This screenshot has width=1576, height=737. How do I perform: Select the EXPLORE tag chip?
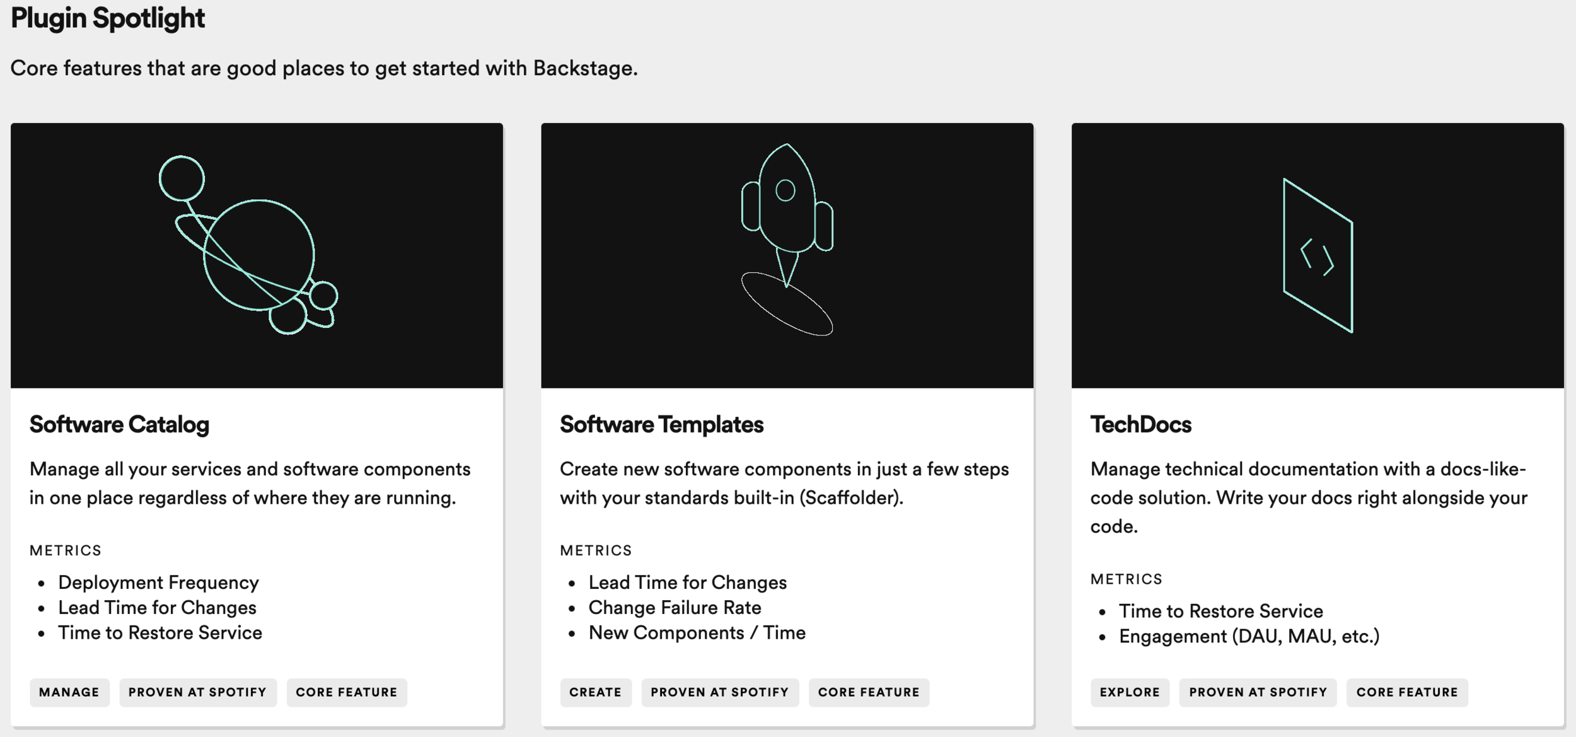click(1130, 692)
